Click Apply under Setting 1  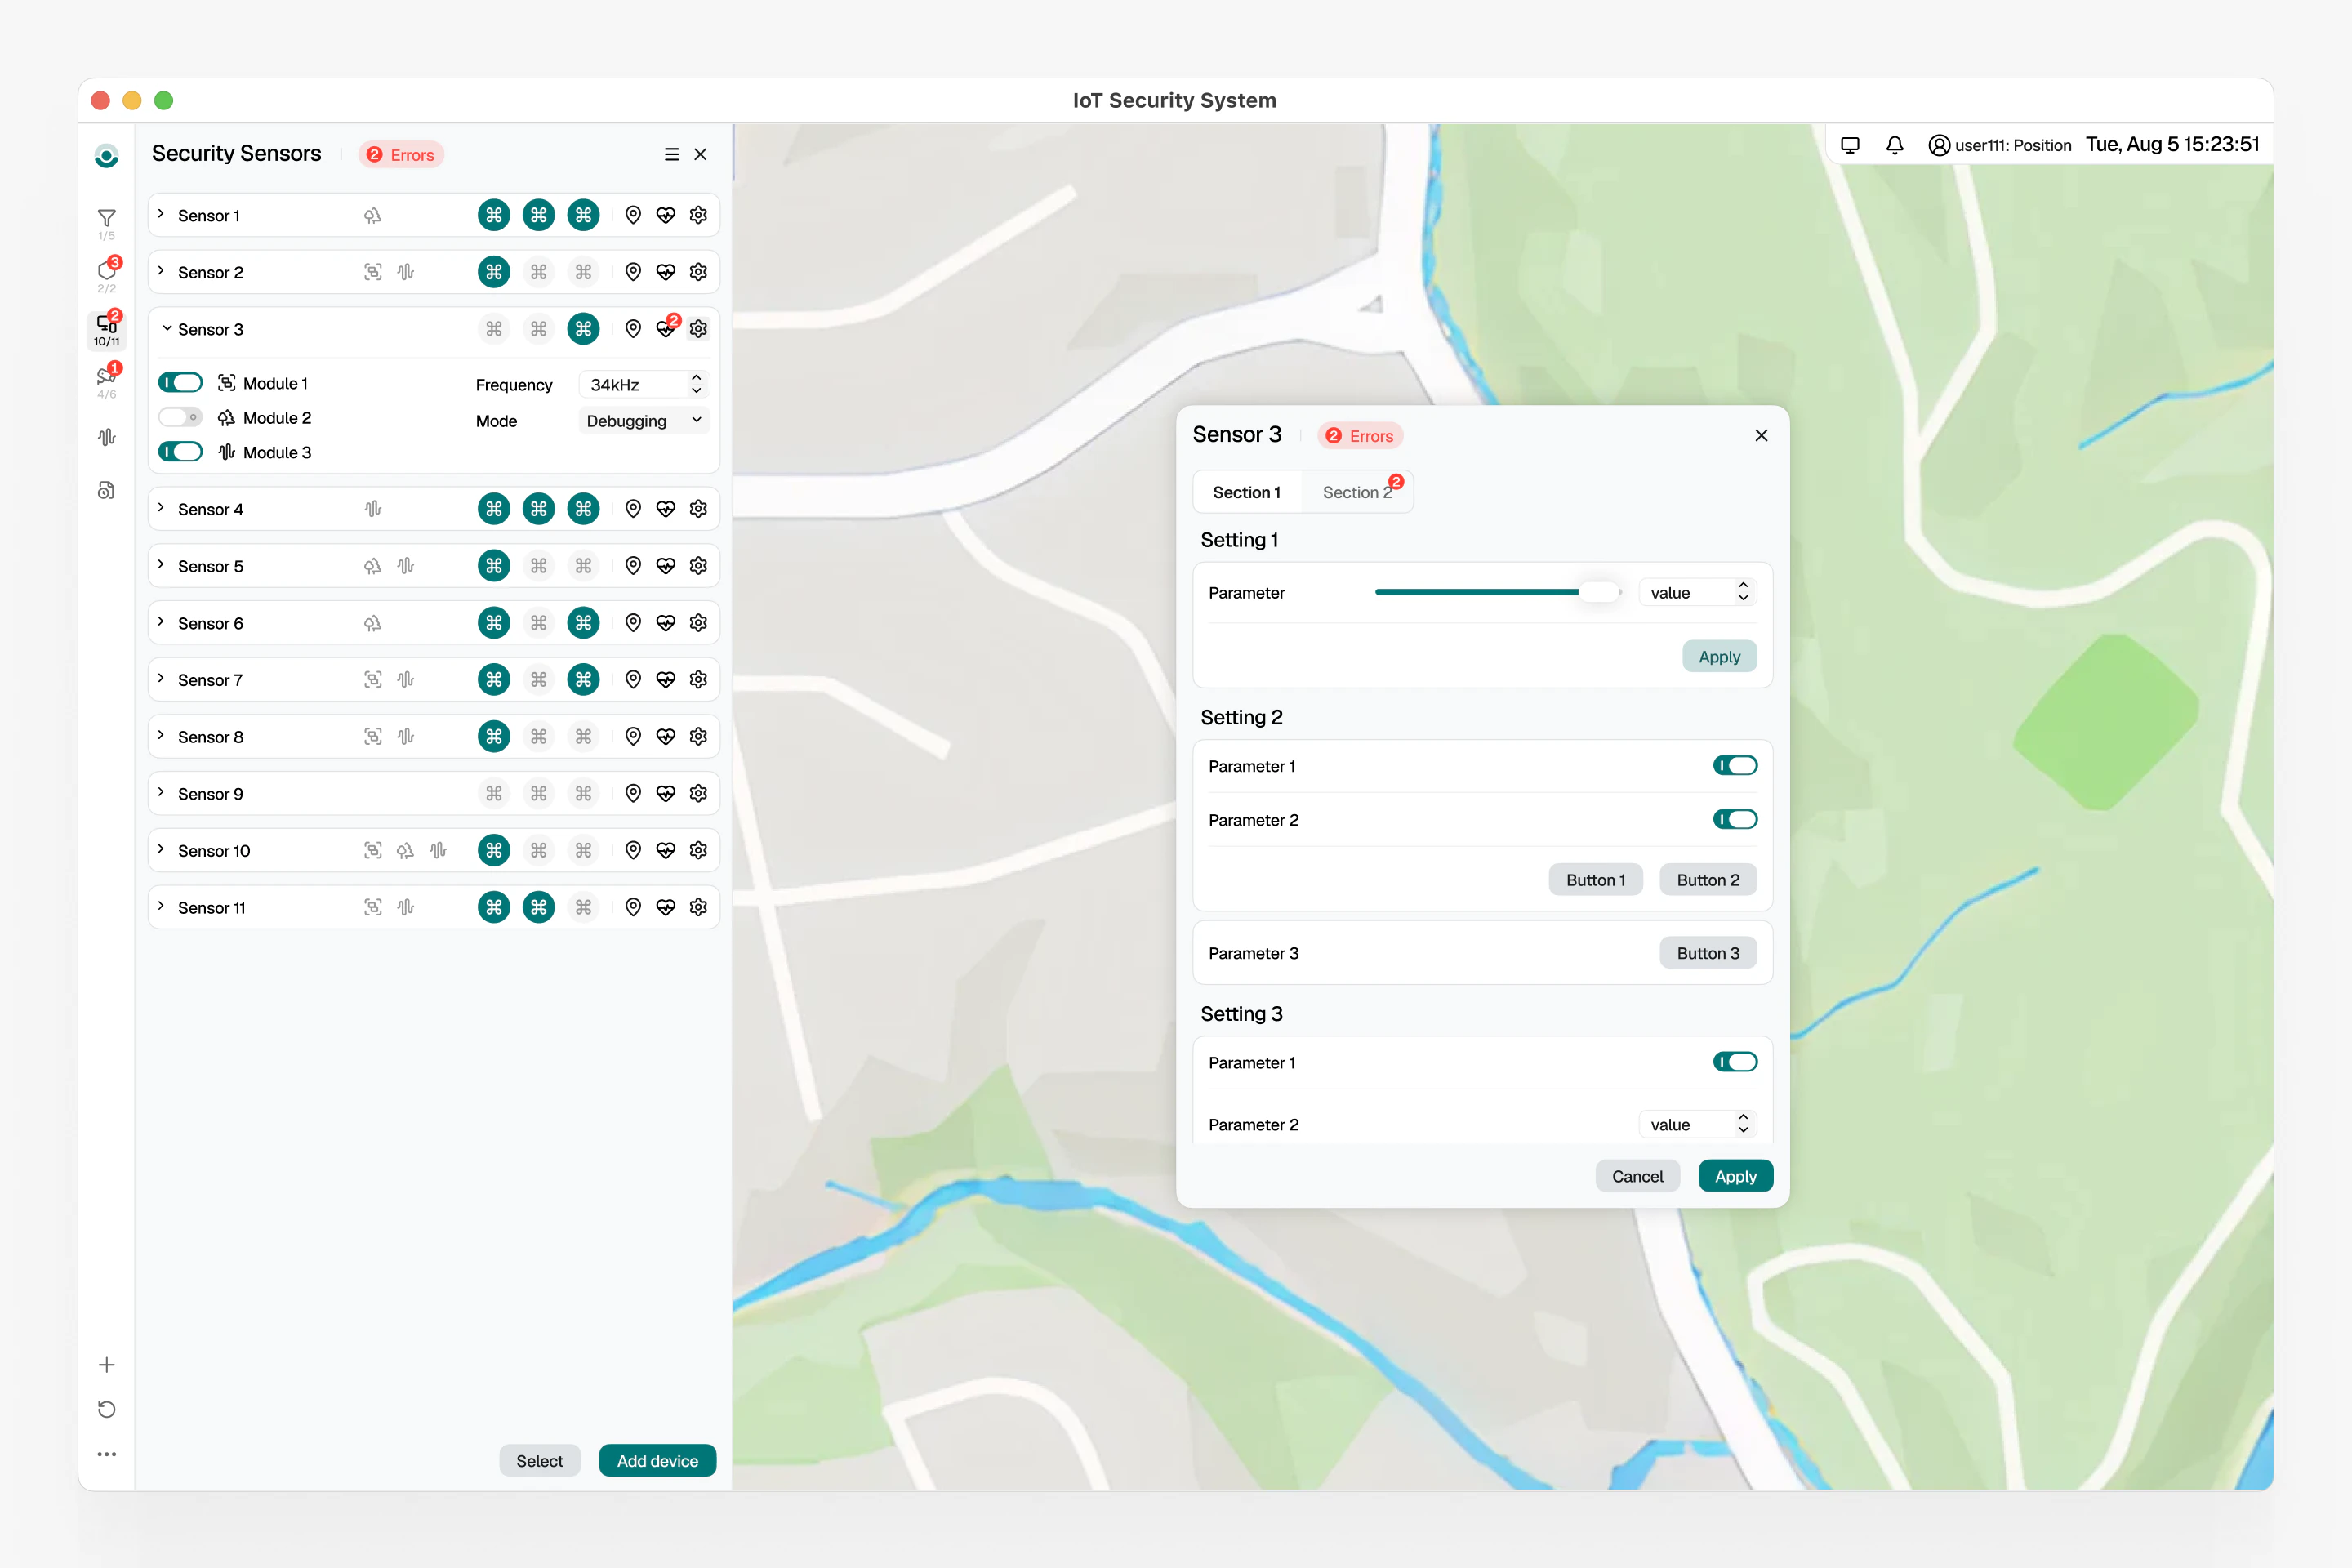[x=1719, y=657]
